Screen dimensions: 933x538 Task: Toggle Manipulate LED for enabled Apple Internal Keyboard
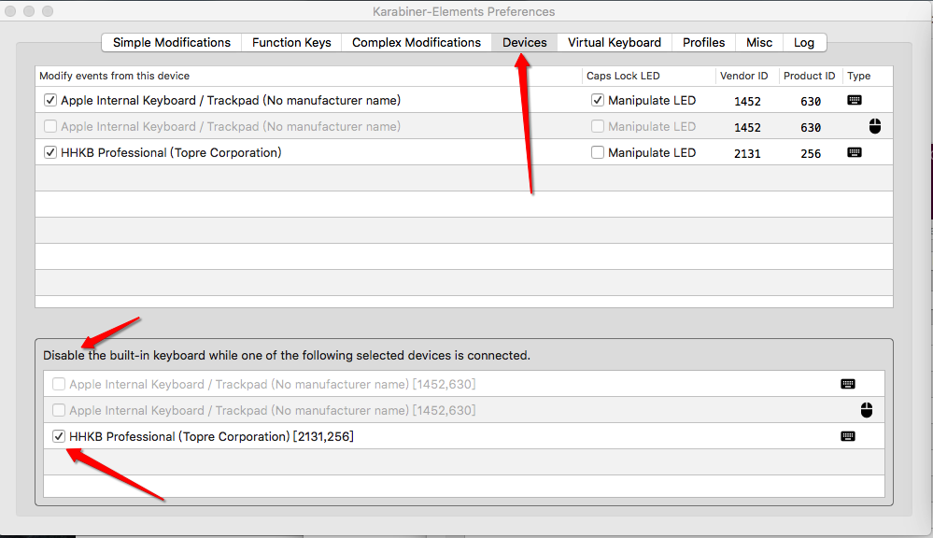coord(598,100)
